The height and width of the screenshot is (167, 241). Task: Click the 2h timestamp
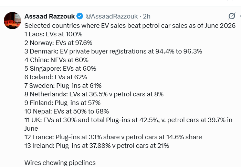147,16
